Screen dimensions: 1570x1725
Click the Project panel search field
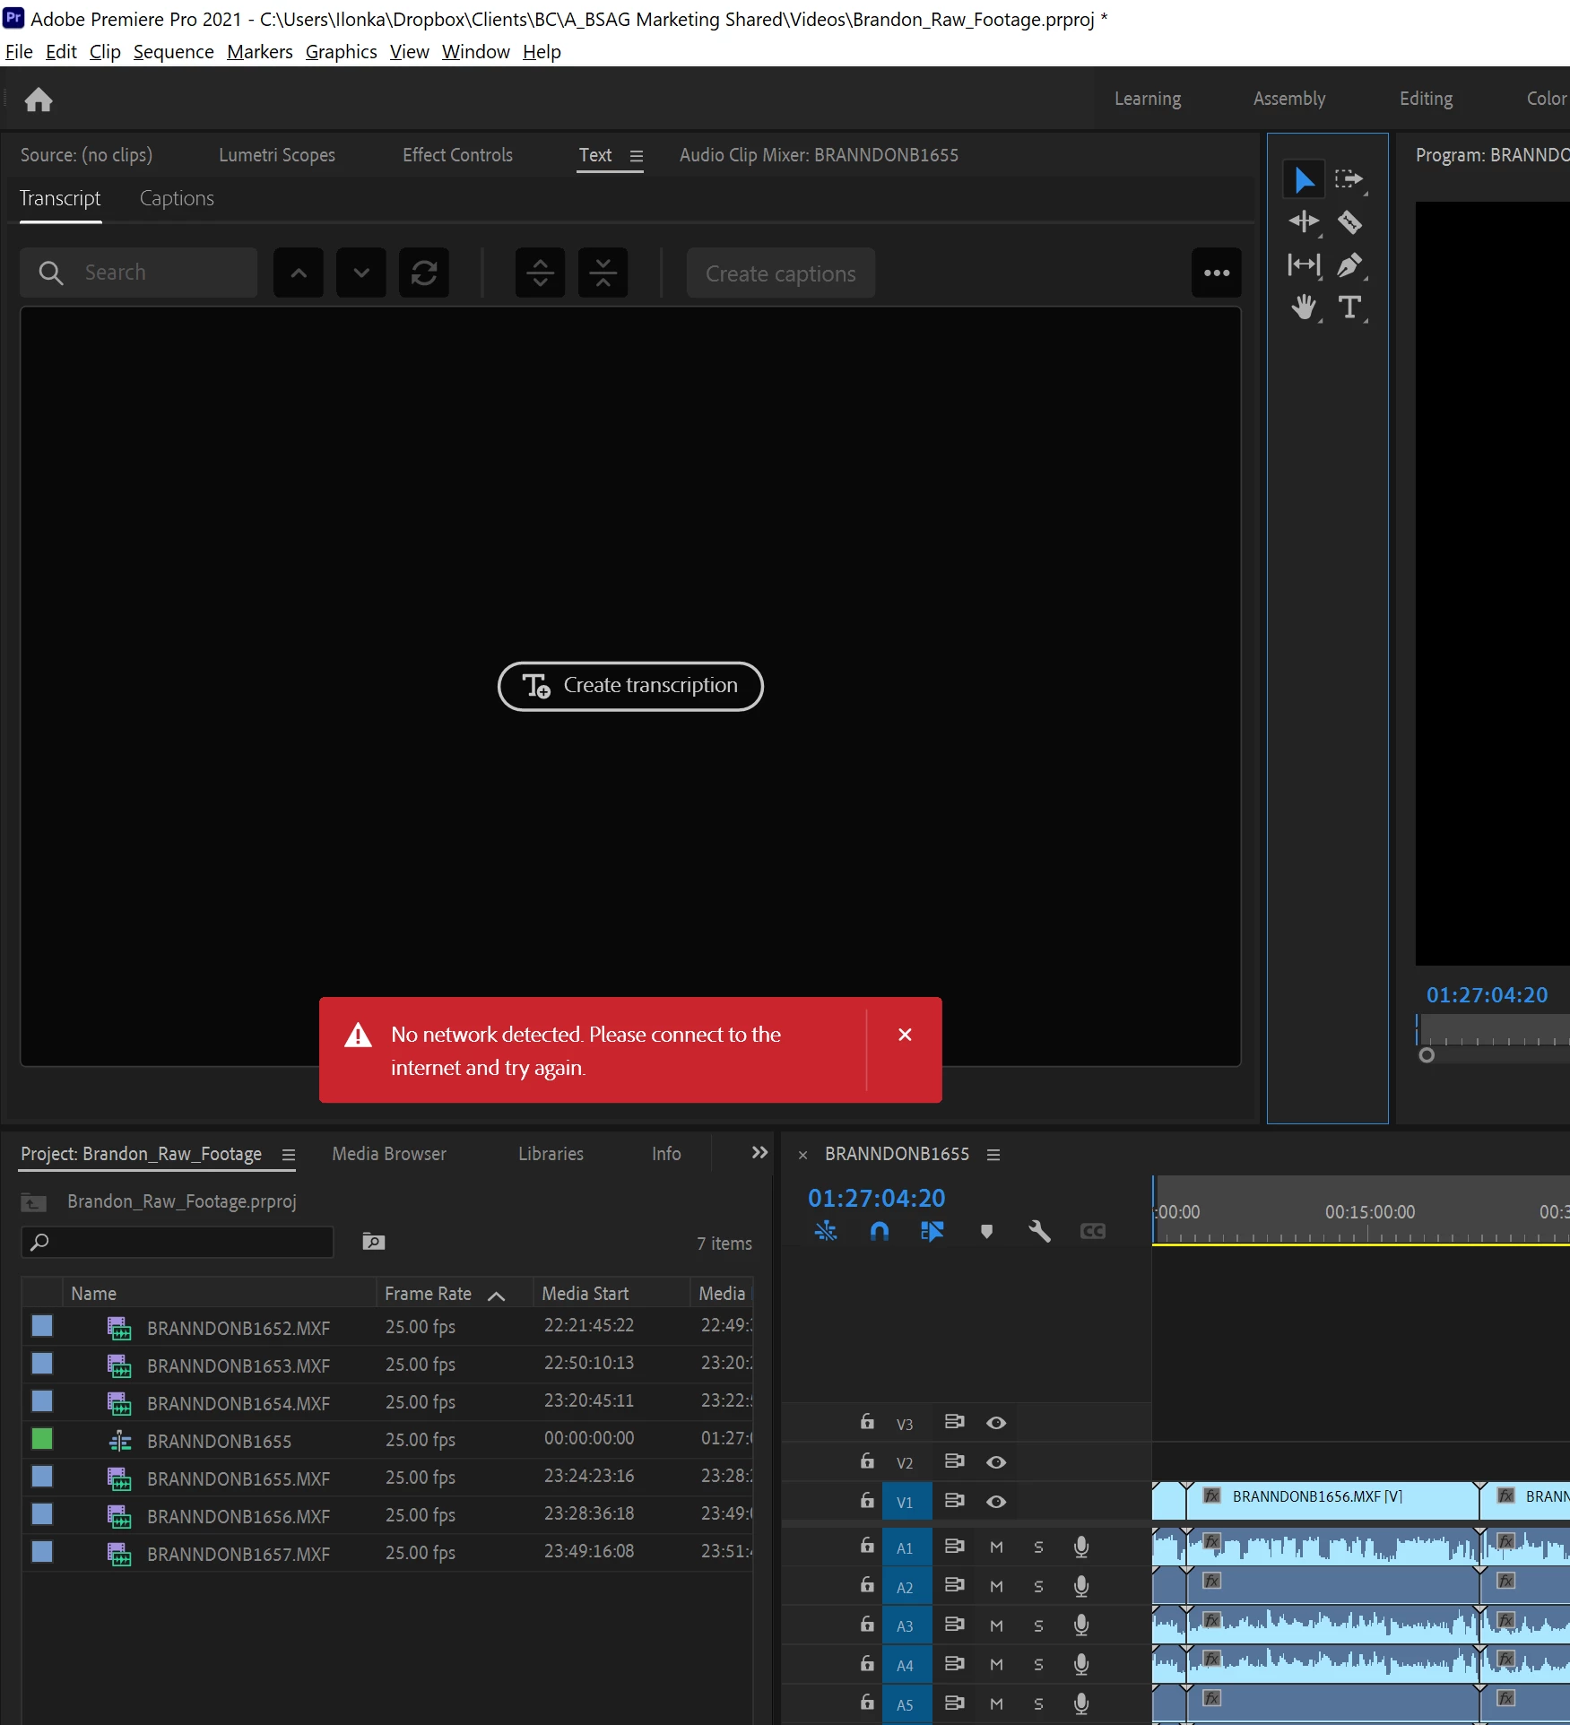click(x=178, y=1242)
